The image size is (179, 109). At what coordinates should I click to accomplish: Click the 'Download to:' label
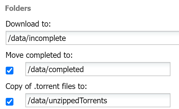point(28,24)
